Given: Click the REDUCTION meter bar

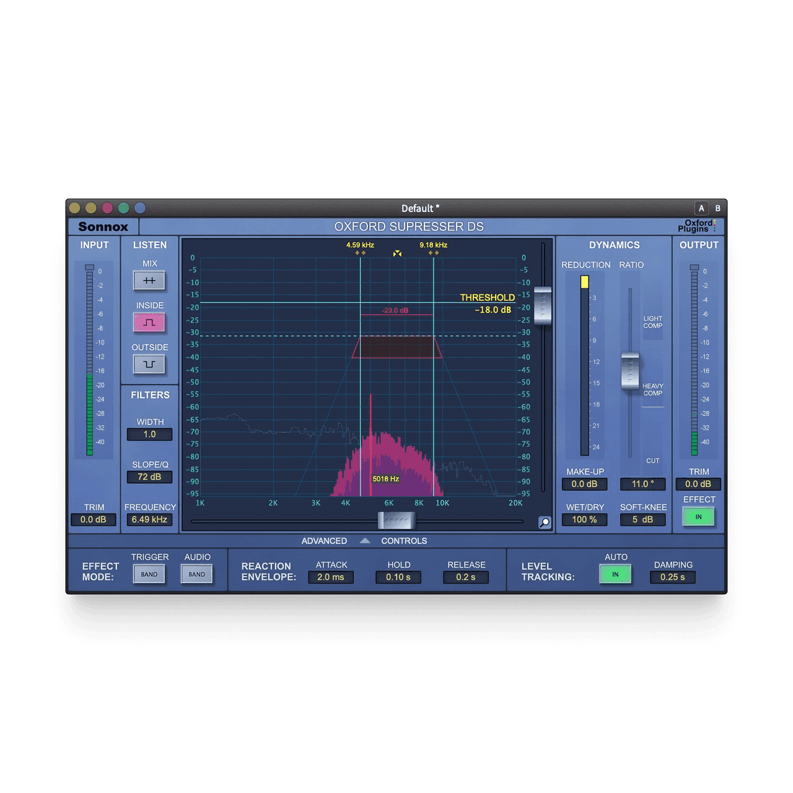Looking at the screenshot, I should point(584,366).
